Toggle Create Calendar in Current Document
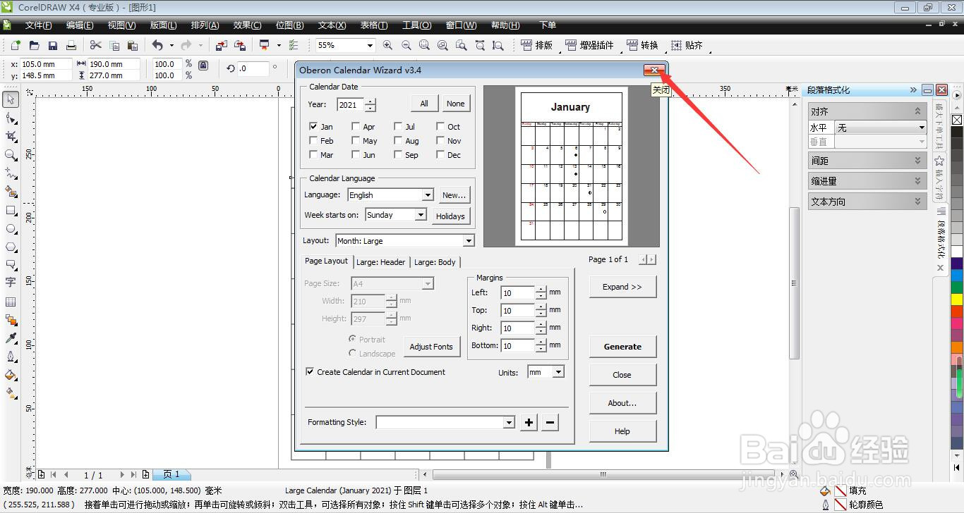Image resolution: width=964 pixels, height=513 pixels. 309,371
